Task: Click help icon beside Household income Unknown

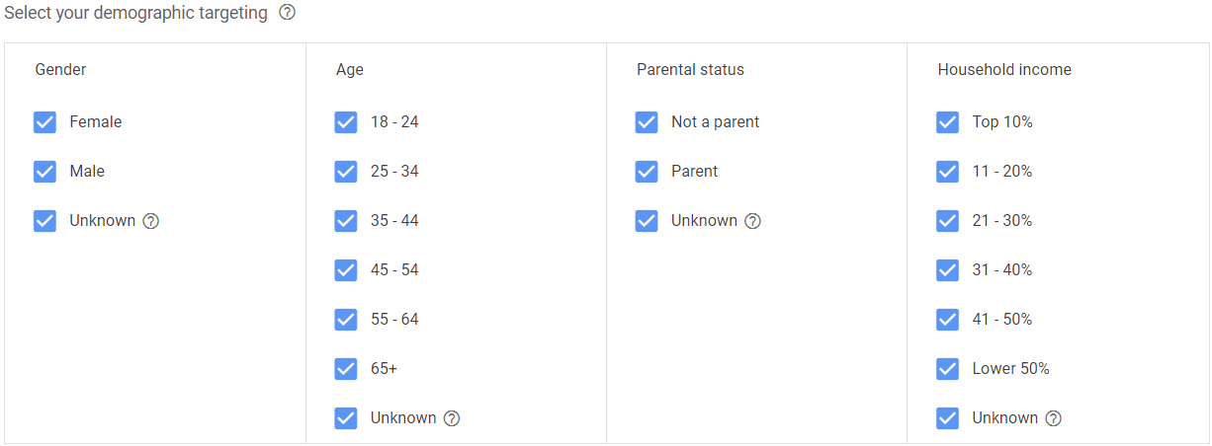Action: [1054, 418]
